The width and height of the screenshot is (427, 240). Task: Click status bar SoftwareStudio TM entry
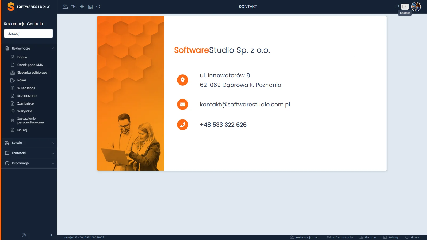339,237
